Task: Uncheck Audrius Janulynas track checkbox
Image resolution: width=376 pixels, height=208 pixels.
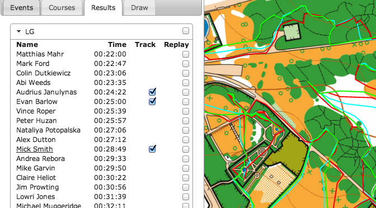Action: (x=152, y=92)
